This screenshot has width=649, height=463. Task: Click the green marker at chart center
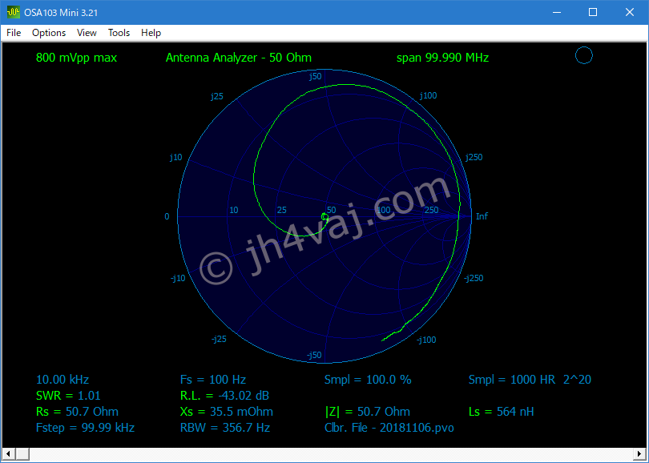pos(324,216)
